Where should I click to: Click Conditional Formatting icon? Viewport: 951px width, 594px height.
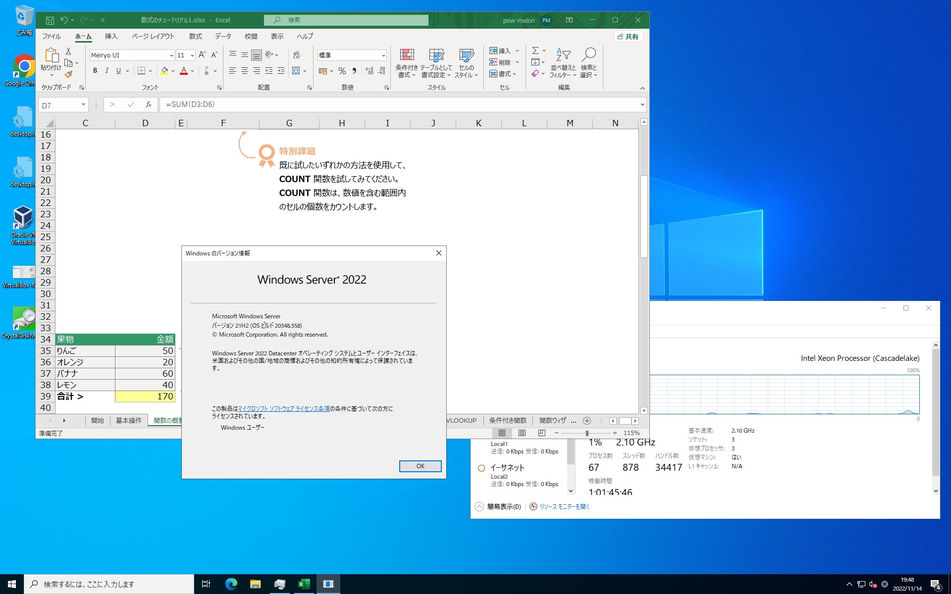(x=407, y=55)
